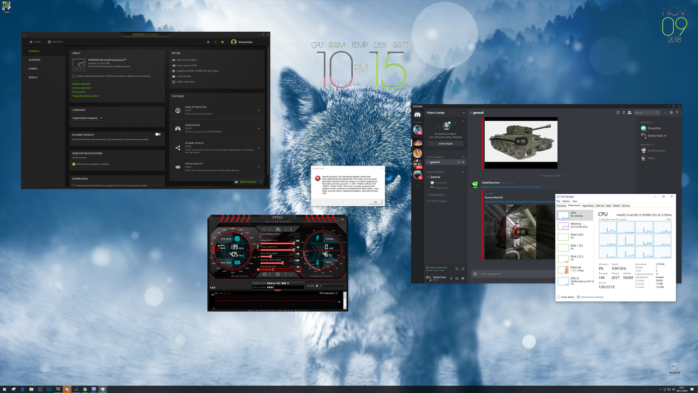Click create text channel plus icon

[463, 157]
